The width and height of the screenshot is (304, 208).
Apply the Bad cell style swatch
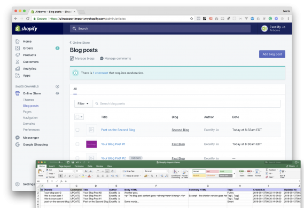[213, 171]
